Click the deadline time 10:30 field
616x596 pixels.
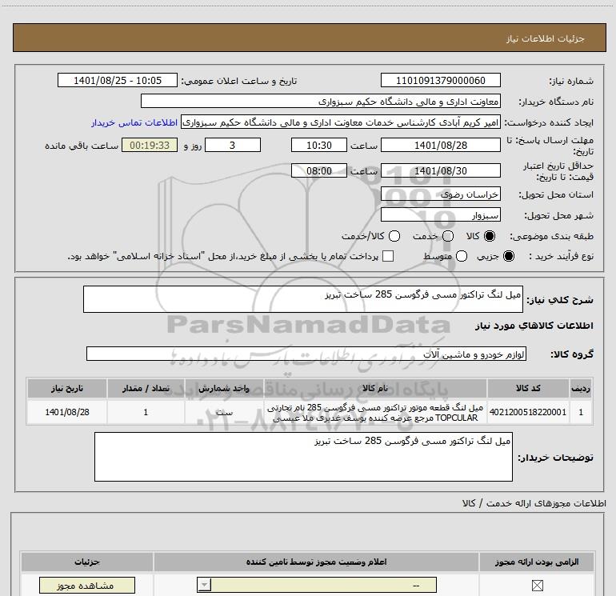point(319,146)
